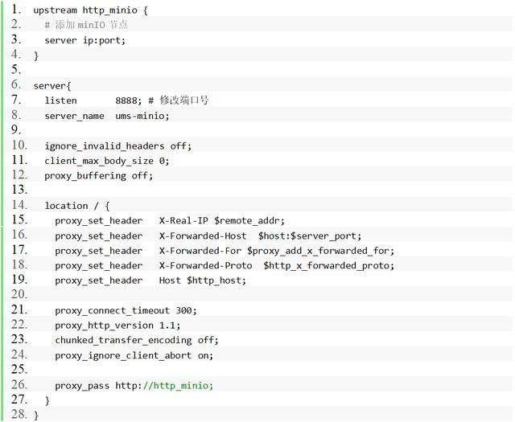Click the location / block opener
Image resolution: width=515 pixels, height=422 pixels.
point(77,206)
